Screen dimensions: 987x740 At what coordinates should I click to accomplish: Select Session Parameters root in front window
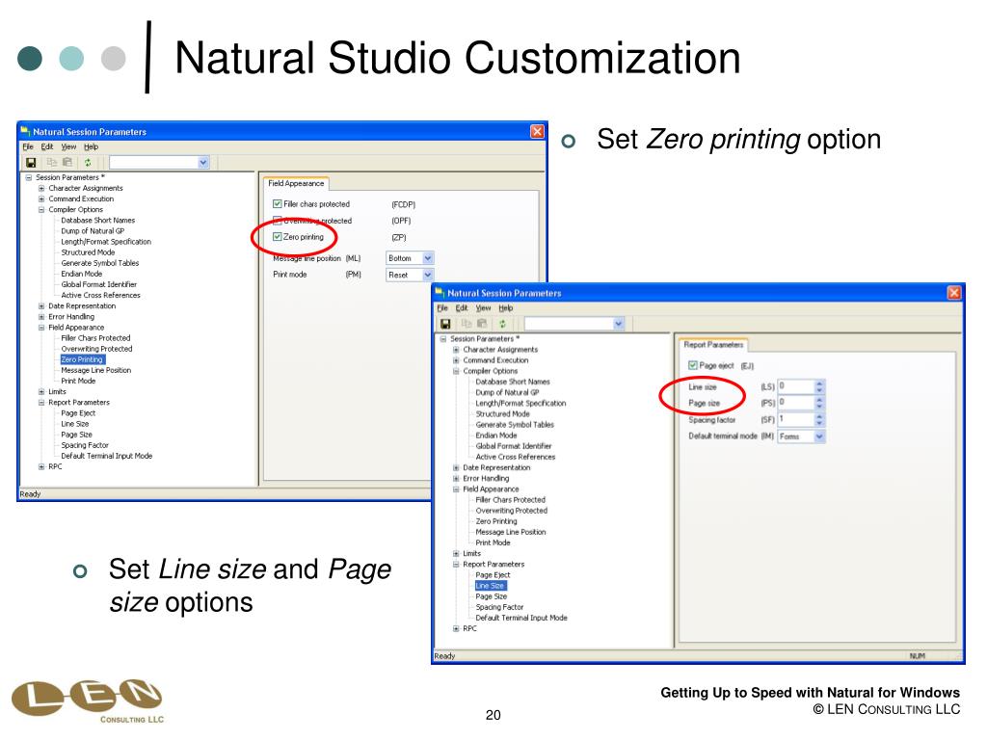point(484,338)
